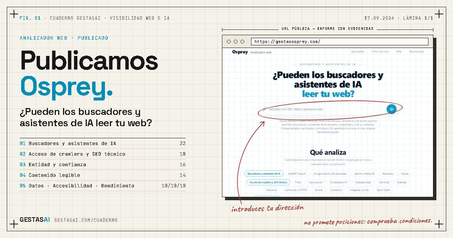This screenshot has width=453, height=238.
Task: Click row '05 Datos · Accesibilidad · Rendimiento'
Action: pos(103,186)
